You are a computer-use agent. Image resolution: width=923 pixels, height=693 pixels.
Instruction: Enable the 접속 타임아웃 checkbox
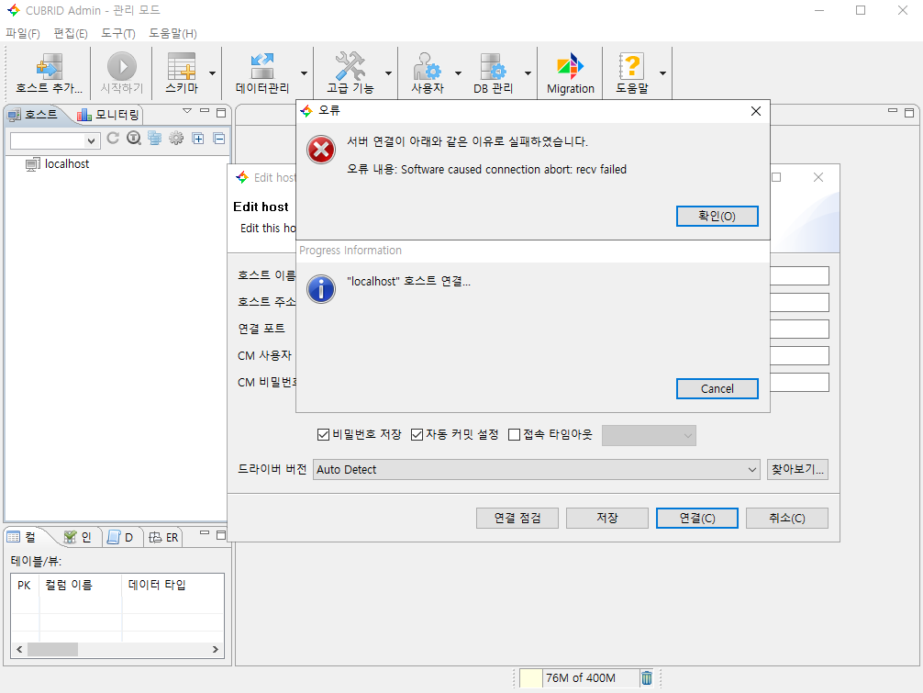[x=514, y=434]
